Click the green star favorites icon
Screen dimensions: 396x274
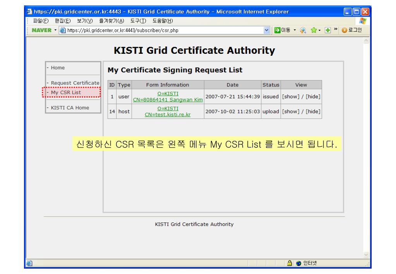(x=314, y=30)
